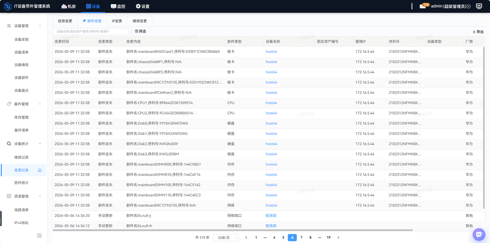Open 设备清单 in the sidebar

21,52
